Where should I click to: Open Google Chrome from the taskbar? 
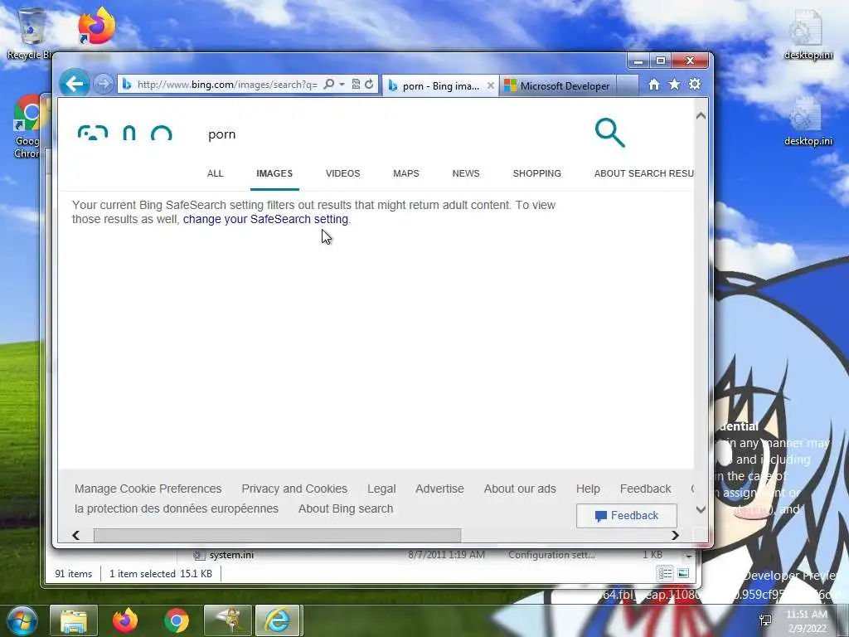click(x=177, y=620)
